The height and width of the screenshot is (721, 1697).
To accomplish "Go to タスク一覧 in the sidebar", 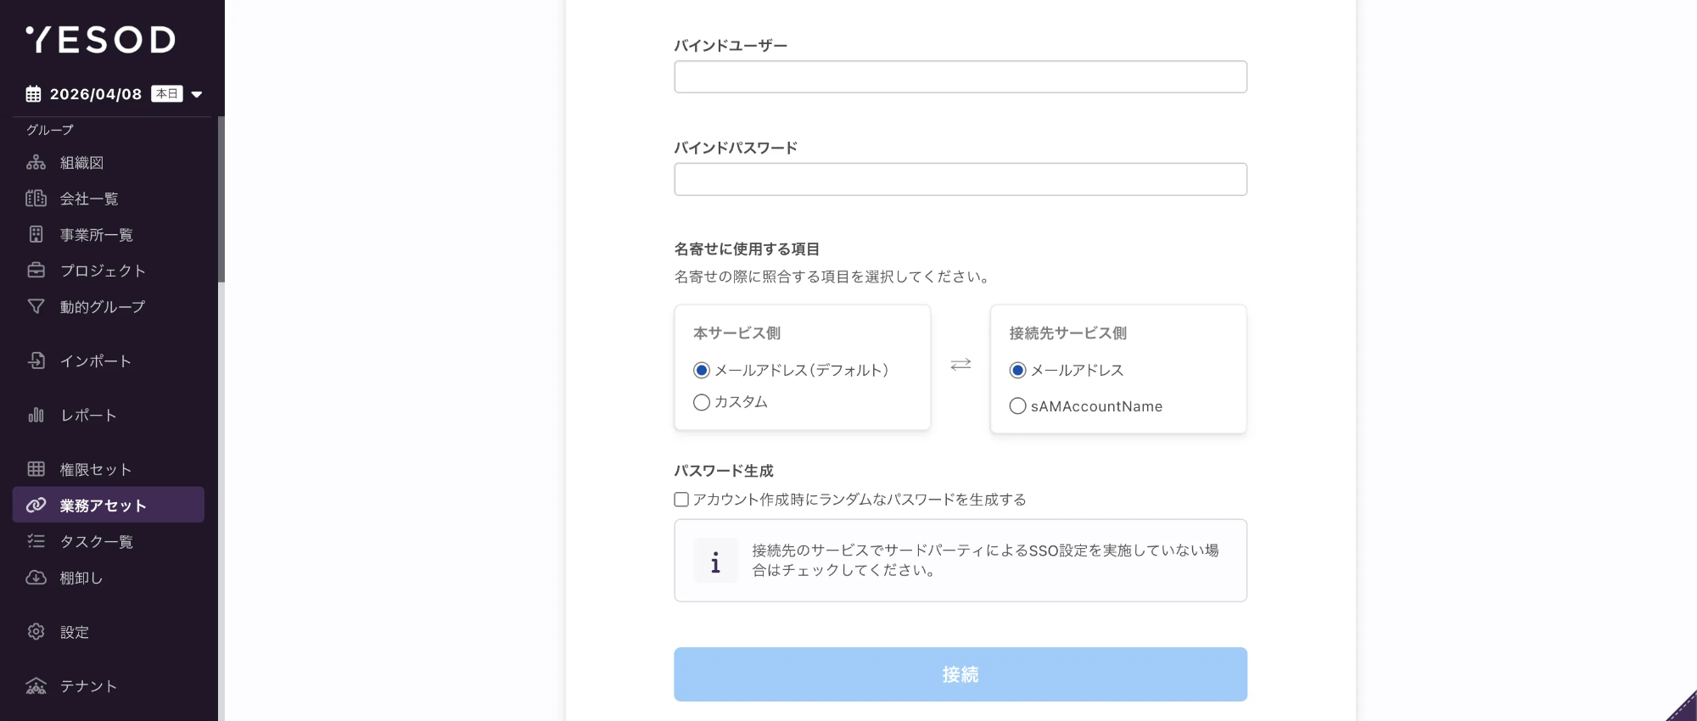I will click(x=96, y=541).
